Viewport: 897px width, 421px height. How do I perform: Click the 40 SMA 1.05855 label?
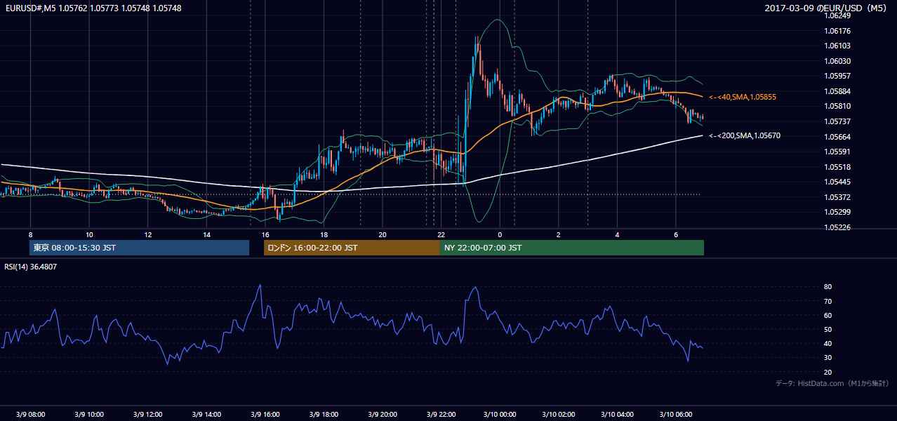pos(743,97)
